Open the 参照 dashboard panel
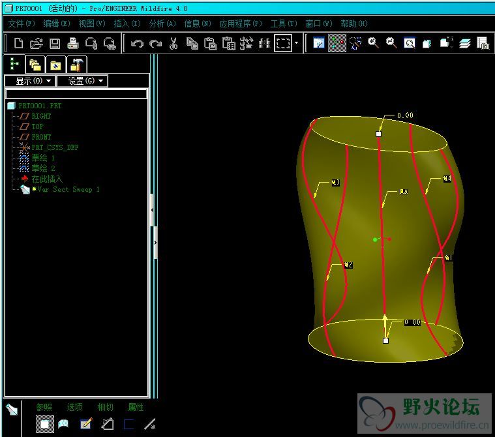This screenshot has height=437, width=495. coord(44,407)
